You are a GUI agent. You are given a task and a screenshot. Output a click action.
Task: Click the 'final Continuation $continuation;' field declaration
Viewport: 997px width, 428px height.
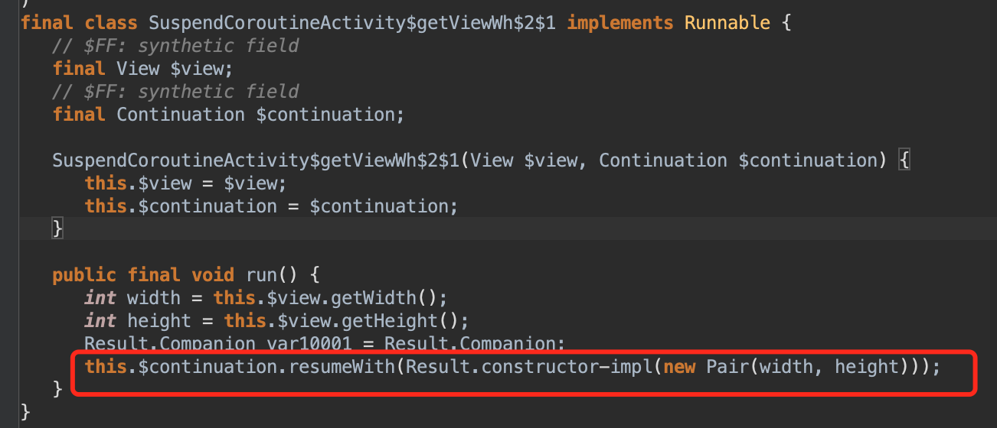[x=228, y=115]
